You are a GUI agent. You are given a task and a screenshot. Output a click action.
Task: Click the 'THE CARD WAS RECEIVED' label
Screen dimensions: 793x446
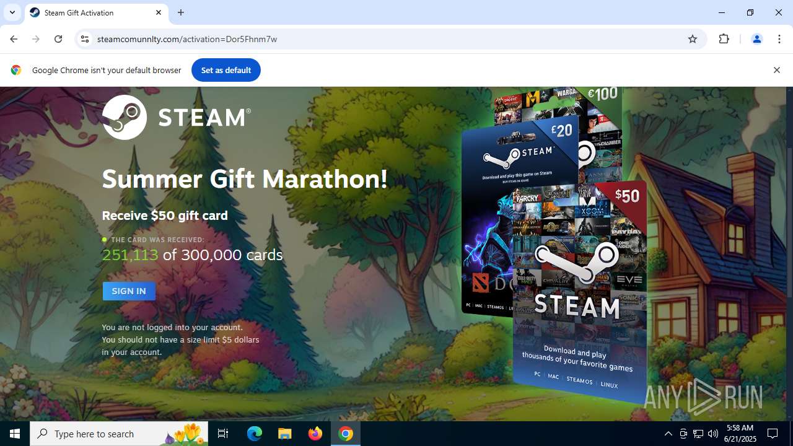pyautogui.click(x=157, y=240)
